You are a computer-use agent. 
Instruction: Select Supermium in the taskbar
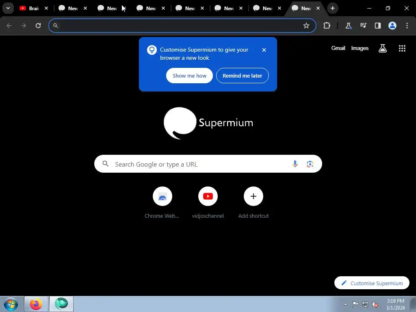point(61,304)
